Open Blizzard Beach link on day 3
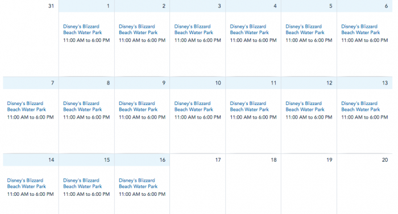Viewport: 398px width, 214px height. [194, 30]
